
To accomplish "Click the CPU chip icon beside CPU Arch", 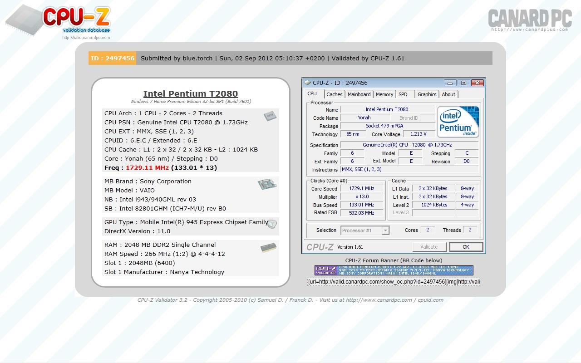I will (x=270, y=116).
